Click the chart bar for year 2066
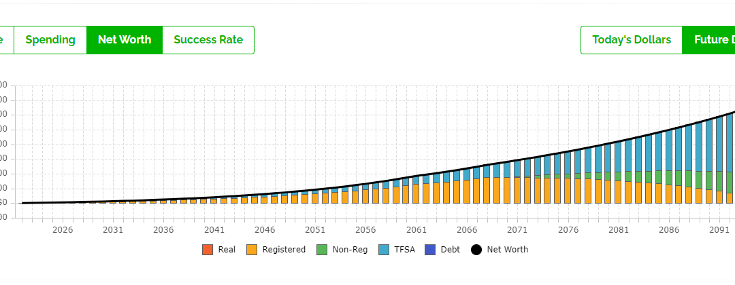 [467, 185]
